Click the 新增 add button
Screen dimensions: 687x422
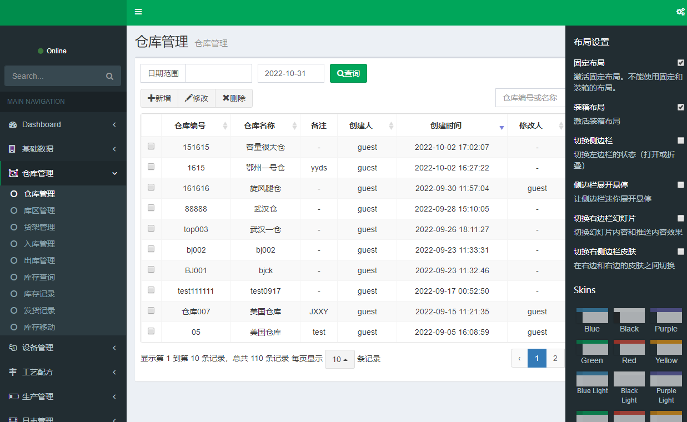click(159, 98)
